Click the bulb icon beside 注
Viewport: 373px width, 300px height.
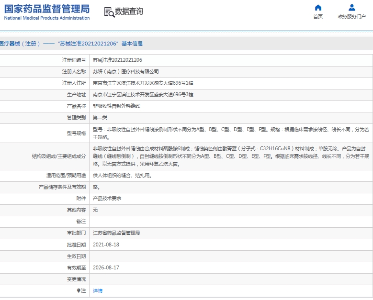79,290
